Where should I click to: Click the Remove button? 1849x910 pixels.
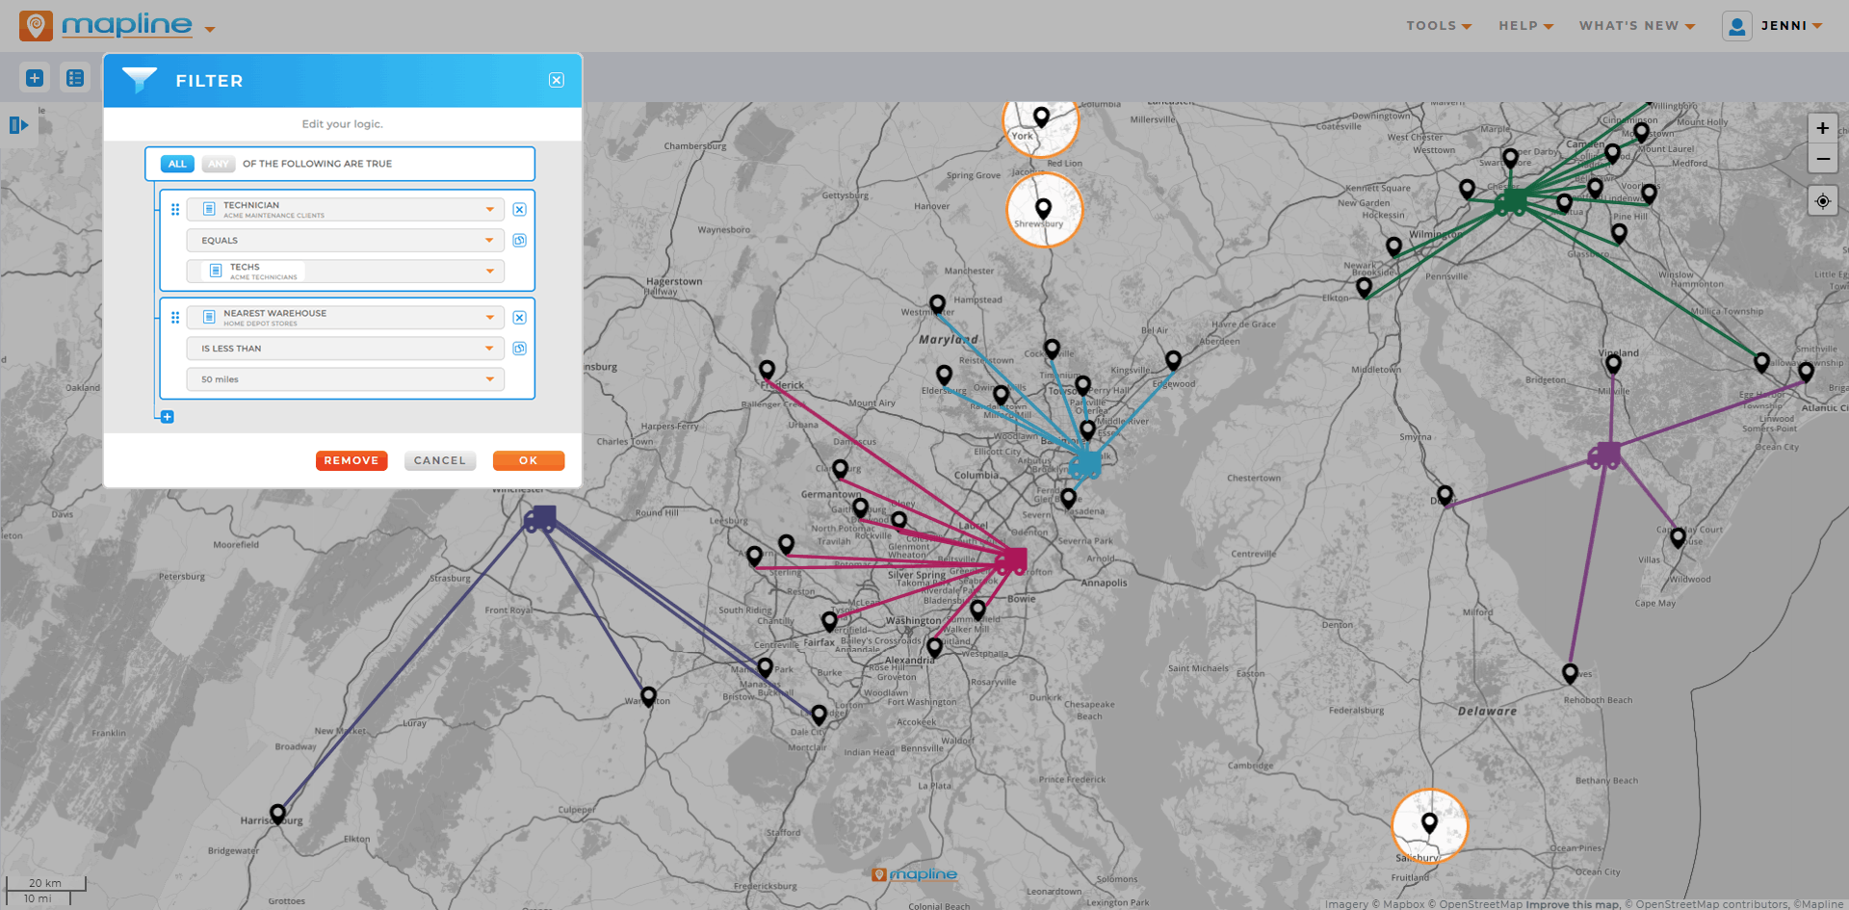352,460
